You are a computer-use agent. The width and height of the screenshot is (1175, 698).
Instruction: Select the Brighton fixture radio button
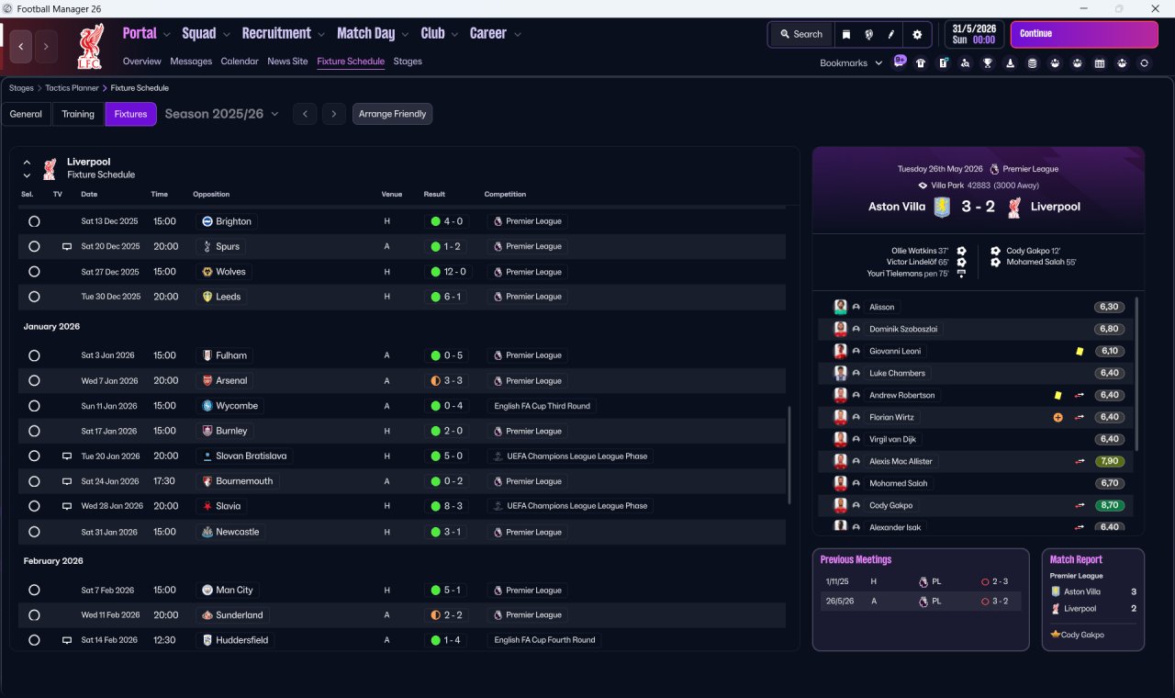(x=34, y=221)
